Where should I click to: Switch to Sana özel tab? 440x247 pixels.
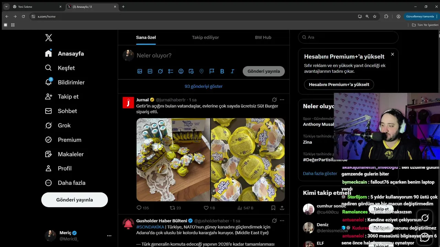click(x=146, y=37)
